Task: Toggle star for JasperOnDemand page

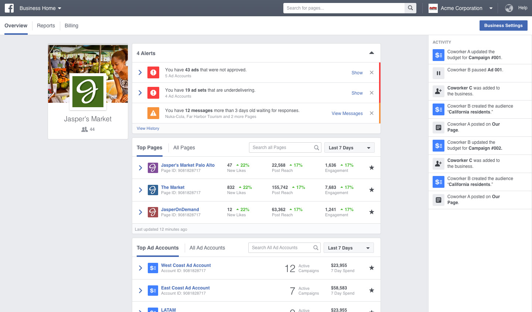Action: 372,212
